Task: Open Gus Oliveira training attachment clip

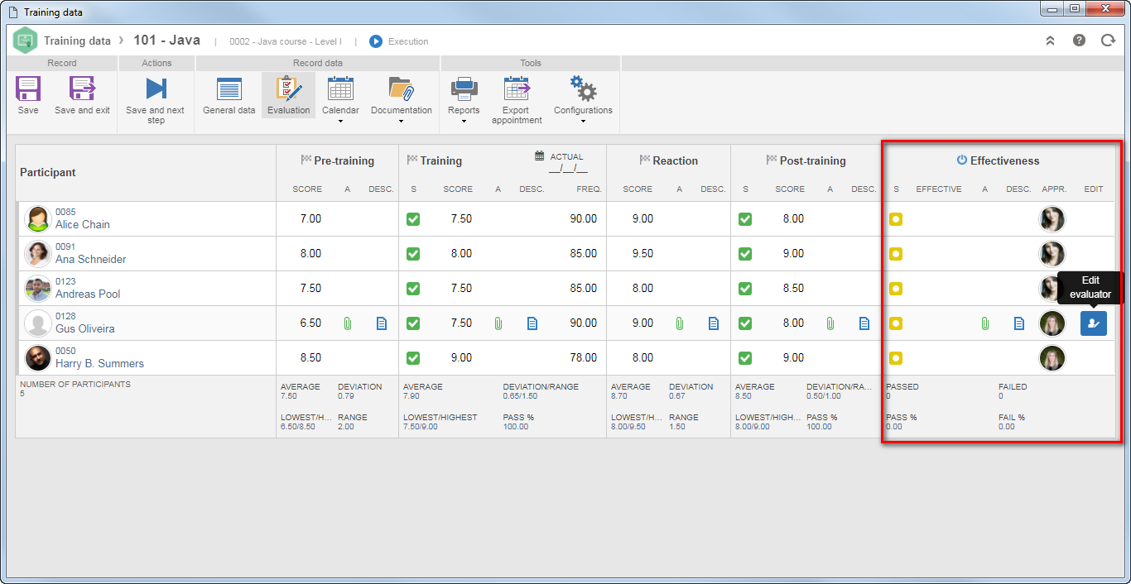Action: (498, 323)
